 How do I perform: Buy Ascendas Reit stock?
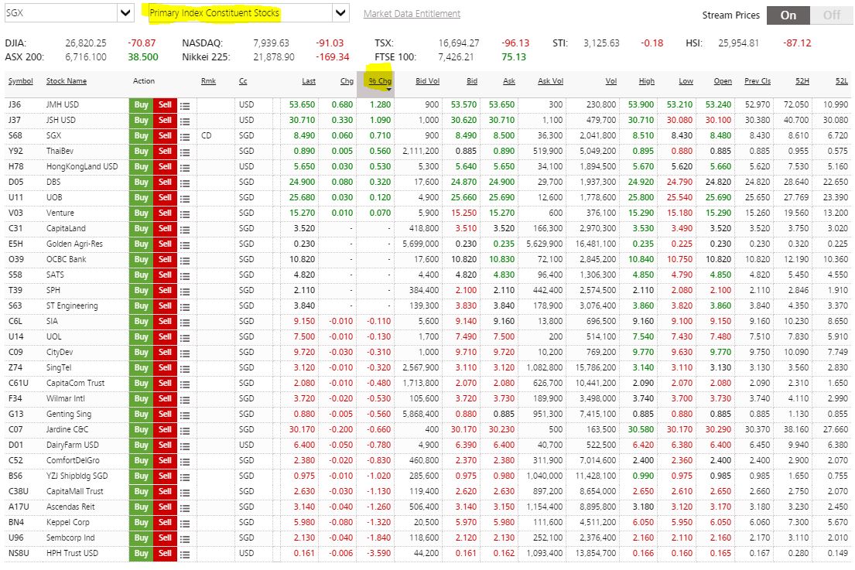pos(142,507)
